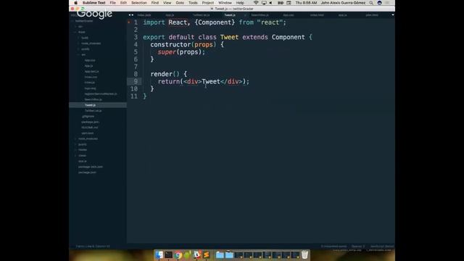The image size is (464, 261).
Task: Open logo.svg in the sidebar
Action: click(x=90, y=88)
